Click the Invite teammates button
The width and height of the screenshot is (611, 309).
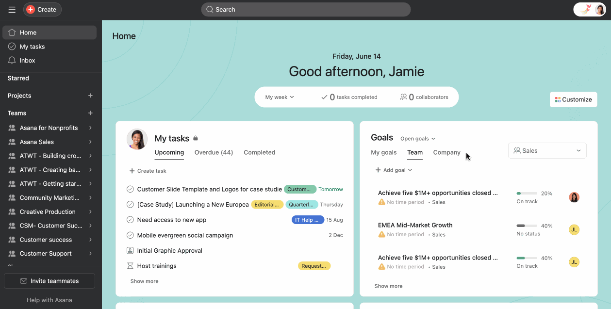click(50, 281)
